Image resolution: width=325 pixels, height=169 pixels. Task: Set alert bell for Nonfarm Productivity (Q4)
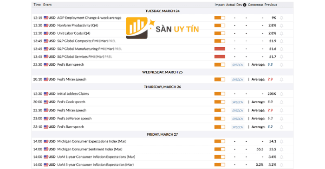pos(281,25)
